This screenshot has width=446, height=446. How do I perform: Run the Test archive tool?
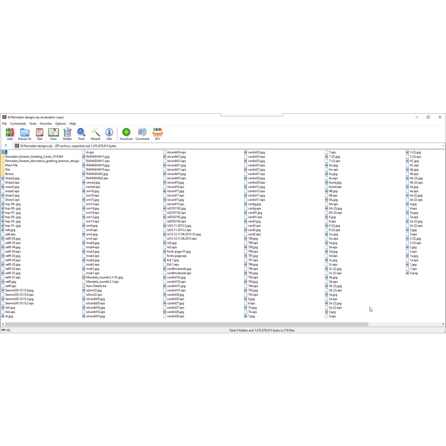click(39, 134)
